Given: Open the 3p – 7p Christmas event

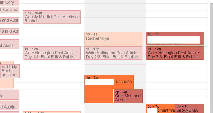Looking at the screenshot, I should pyautogui.click(x=160, y=109).
